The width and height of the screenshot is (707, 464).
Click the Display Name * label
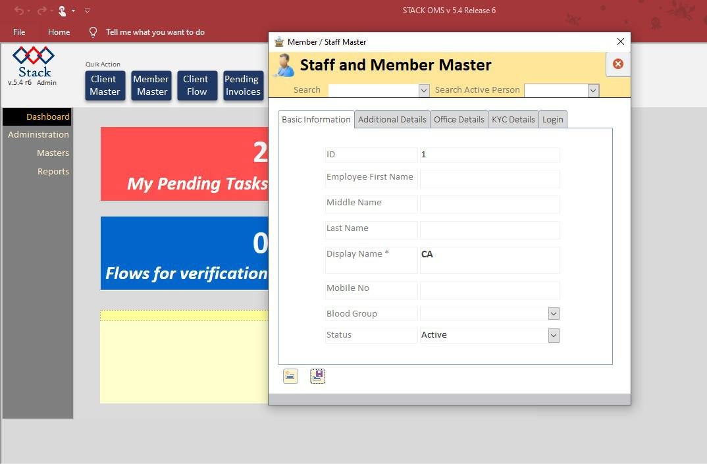click(x=357, y=254)
